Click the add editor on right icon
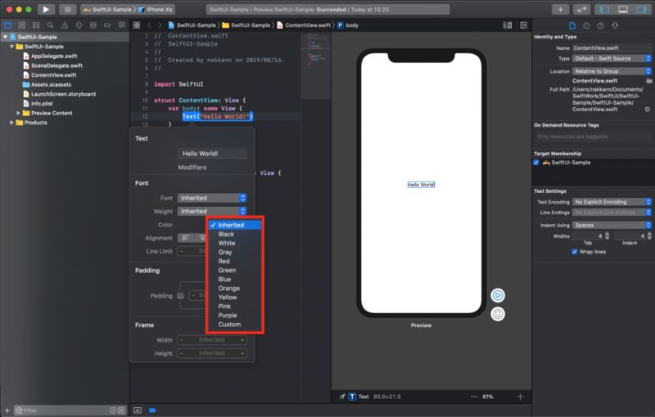 [x=523, y=25]
